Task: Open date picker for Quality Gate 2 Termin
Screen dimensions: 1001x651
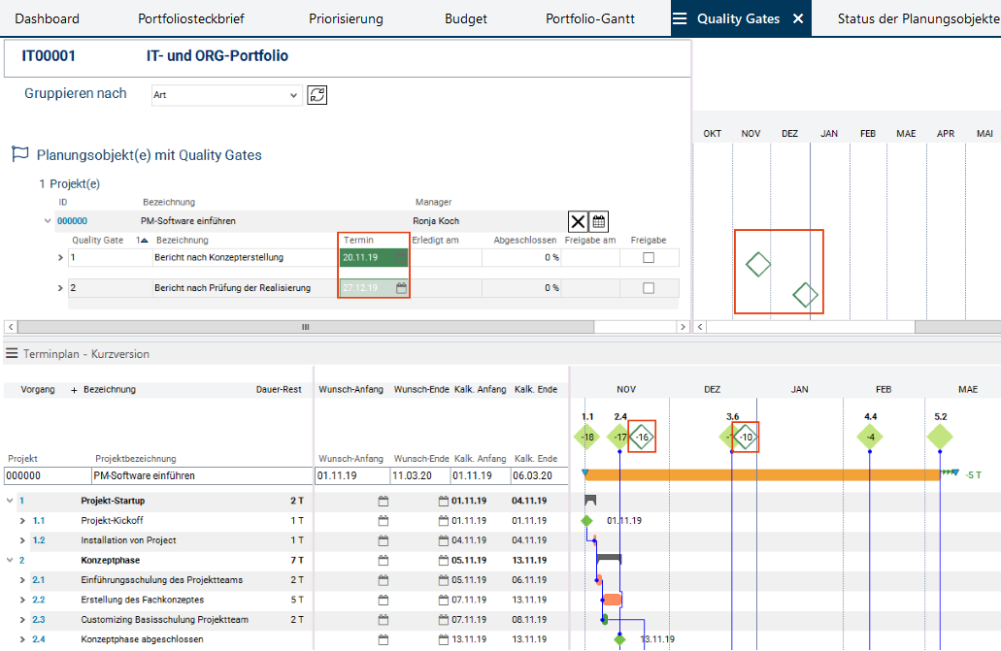Action: [401, 288]
